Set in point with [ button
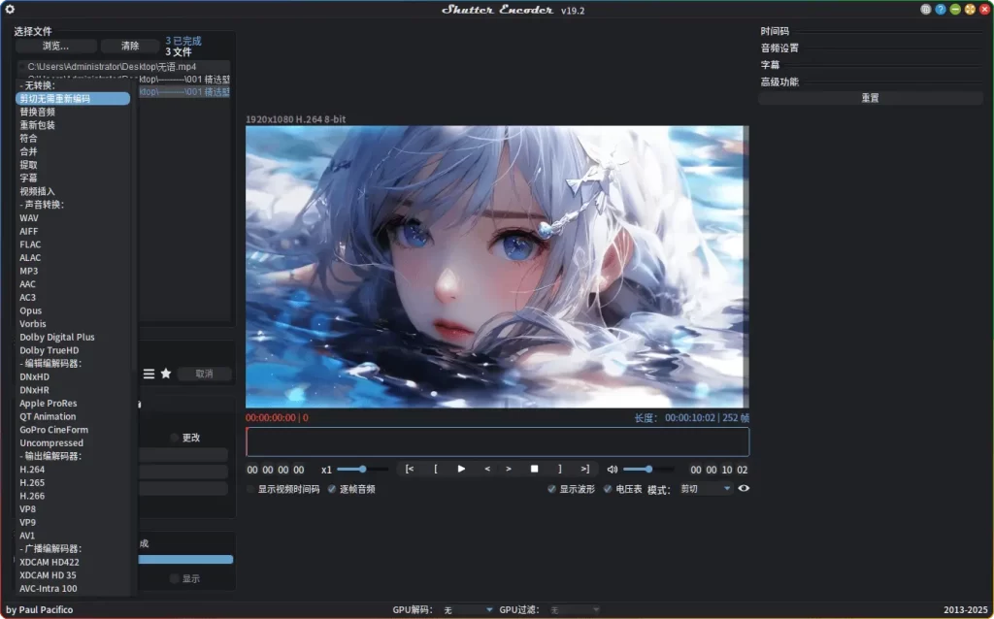This screenshot has width=994, height=619. pyautogui.click(x=436, y=469)
